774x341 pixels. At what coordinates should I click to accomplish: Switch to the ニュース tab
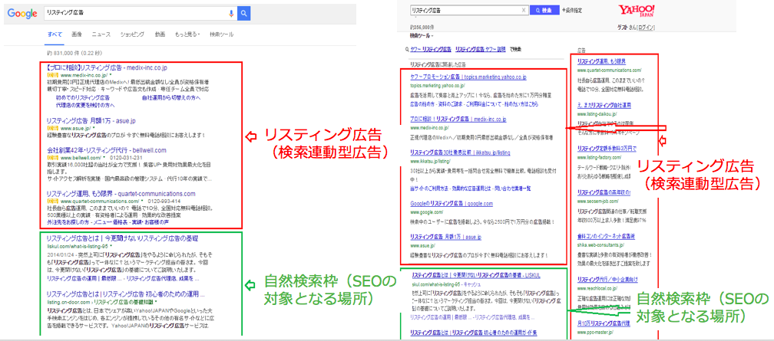[x=101, y=34]
